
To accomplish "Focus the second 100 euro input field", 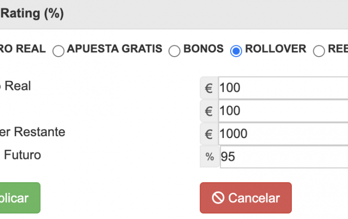I will coord(283,111).
